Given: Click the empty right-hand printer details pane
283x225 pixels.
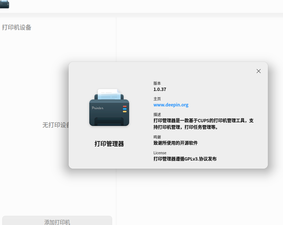Looking at the screenshot, I should [200, 196].
